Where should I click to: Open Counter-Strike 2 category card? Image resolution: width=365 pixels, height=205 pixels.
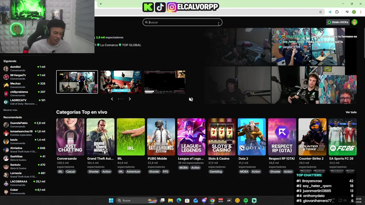point(312,137)
